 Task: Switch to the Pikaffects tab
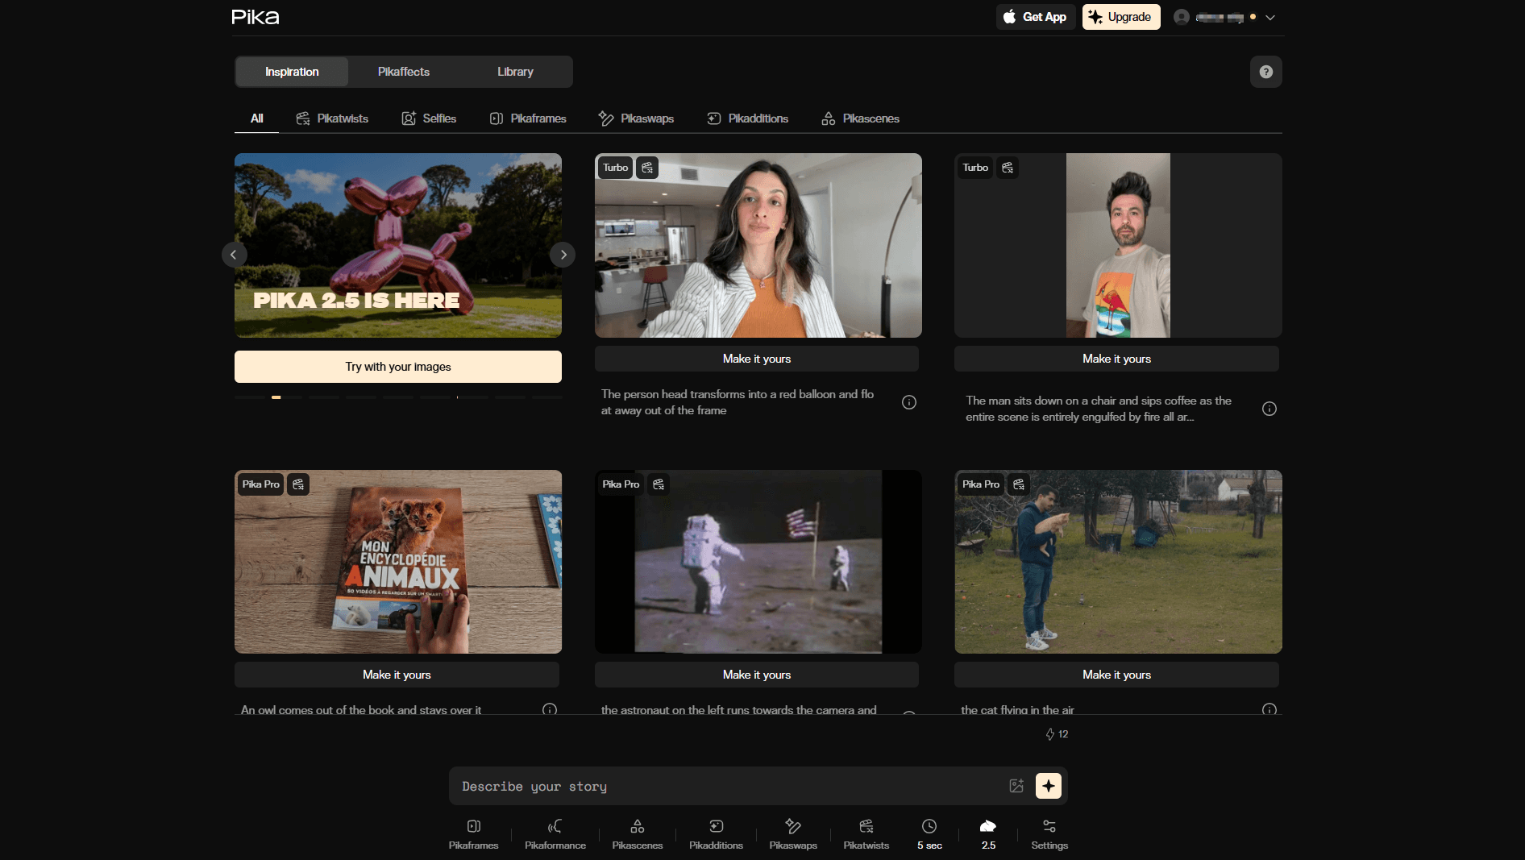coord(404,72)
